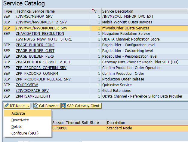Open Configure (SICF) menu entry
Screen dimensions: 188x142
pos(25,133)
